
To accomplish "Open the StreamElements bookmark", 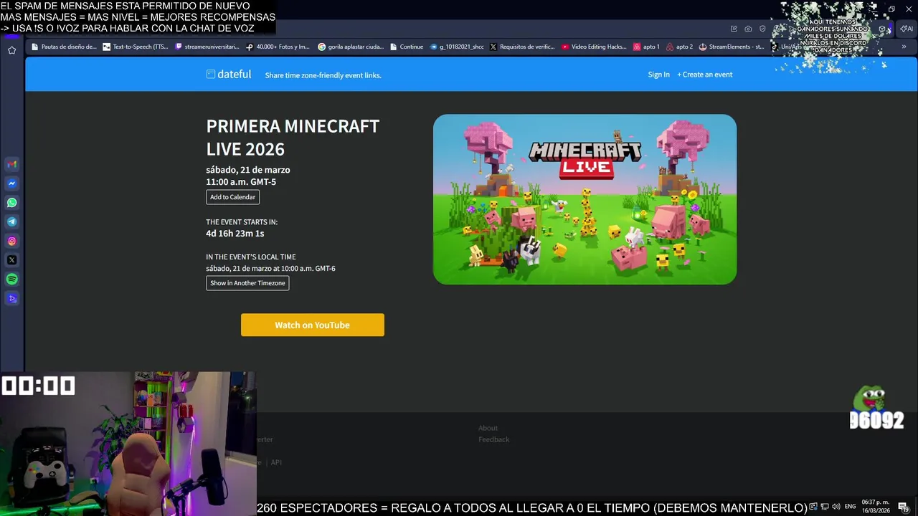I will pyautogui.click(x=732, y=47).
